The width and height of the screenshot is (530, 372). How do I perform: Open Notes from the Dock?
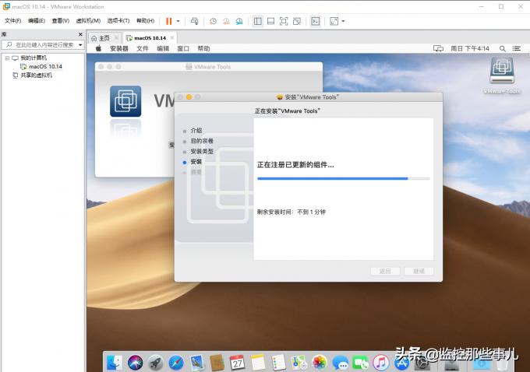pyautogui.click(x=258, y=363)
